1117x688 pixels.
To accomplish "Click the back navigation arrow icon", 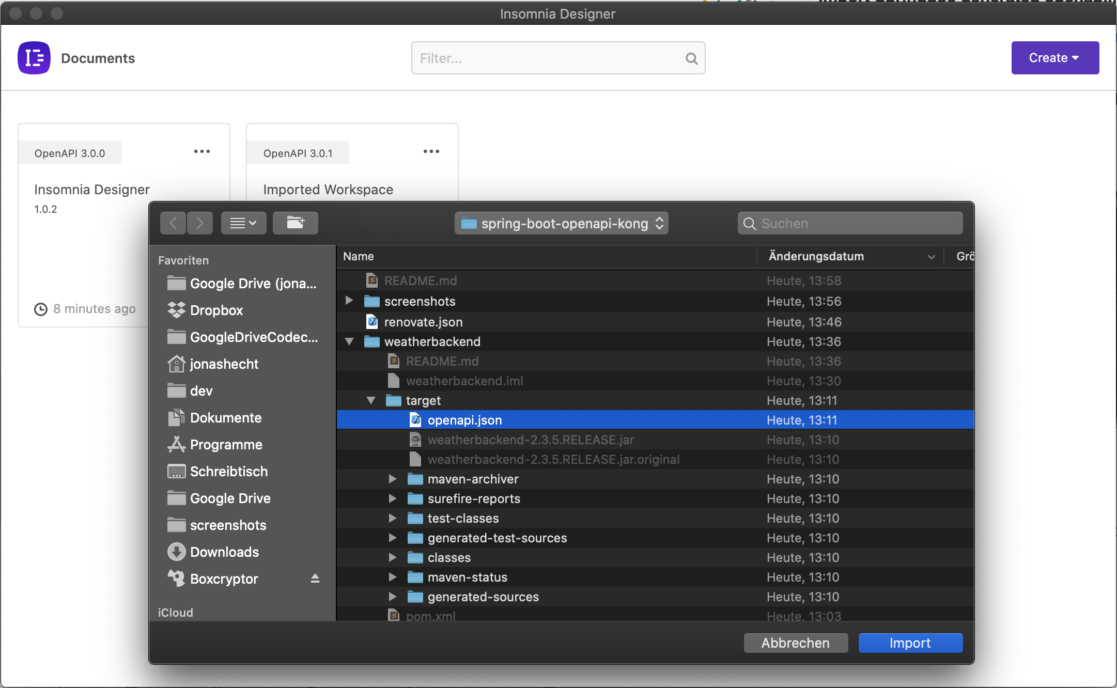I will point(173,223).
